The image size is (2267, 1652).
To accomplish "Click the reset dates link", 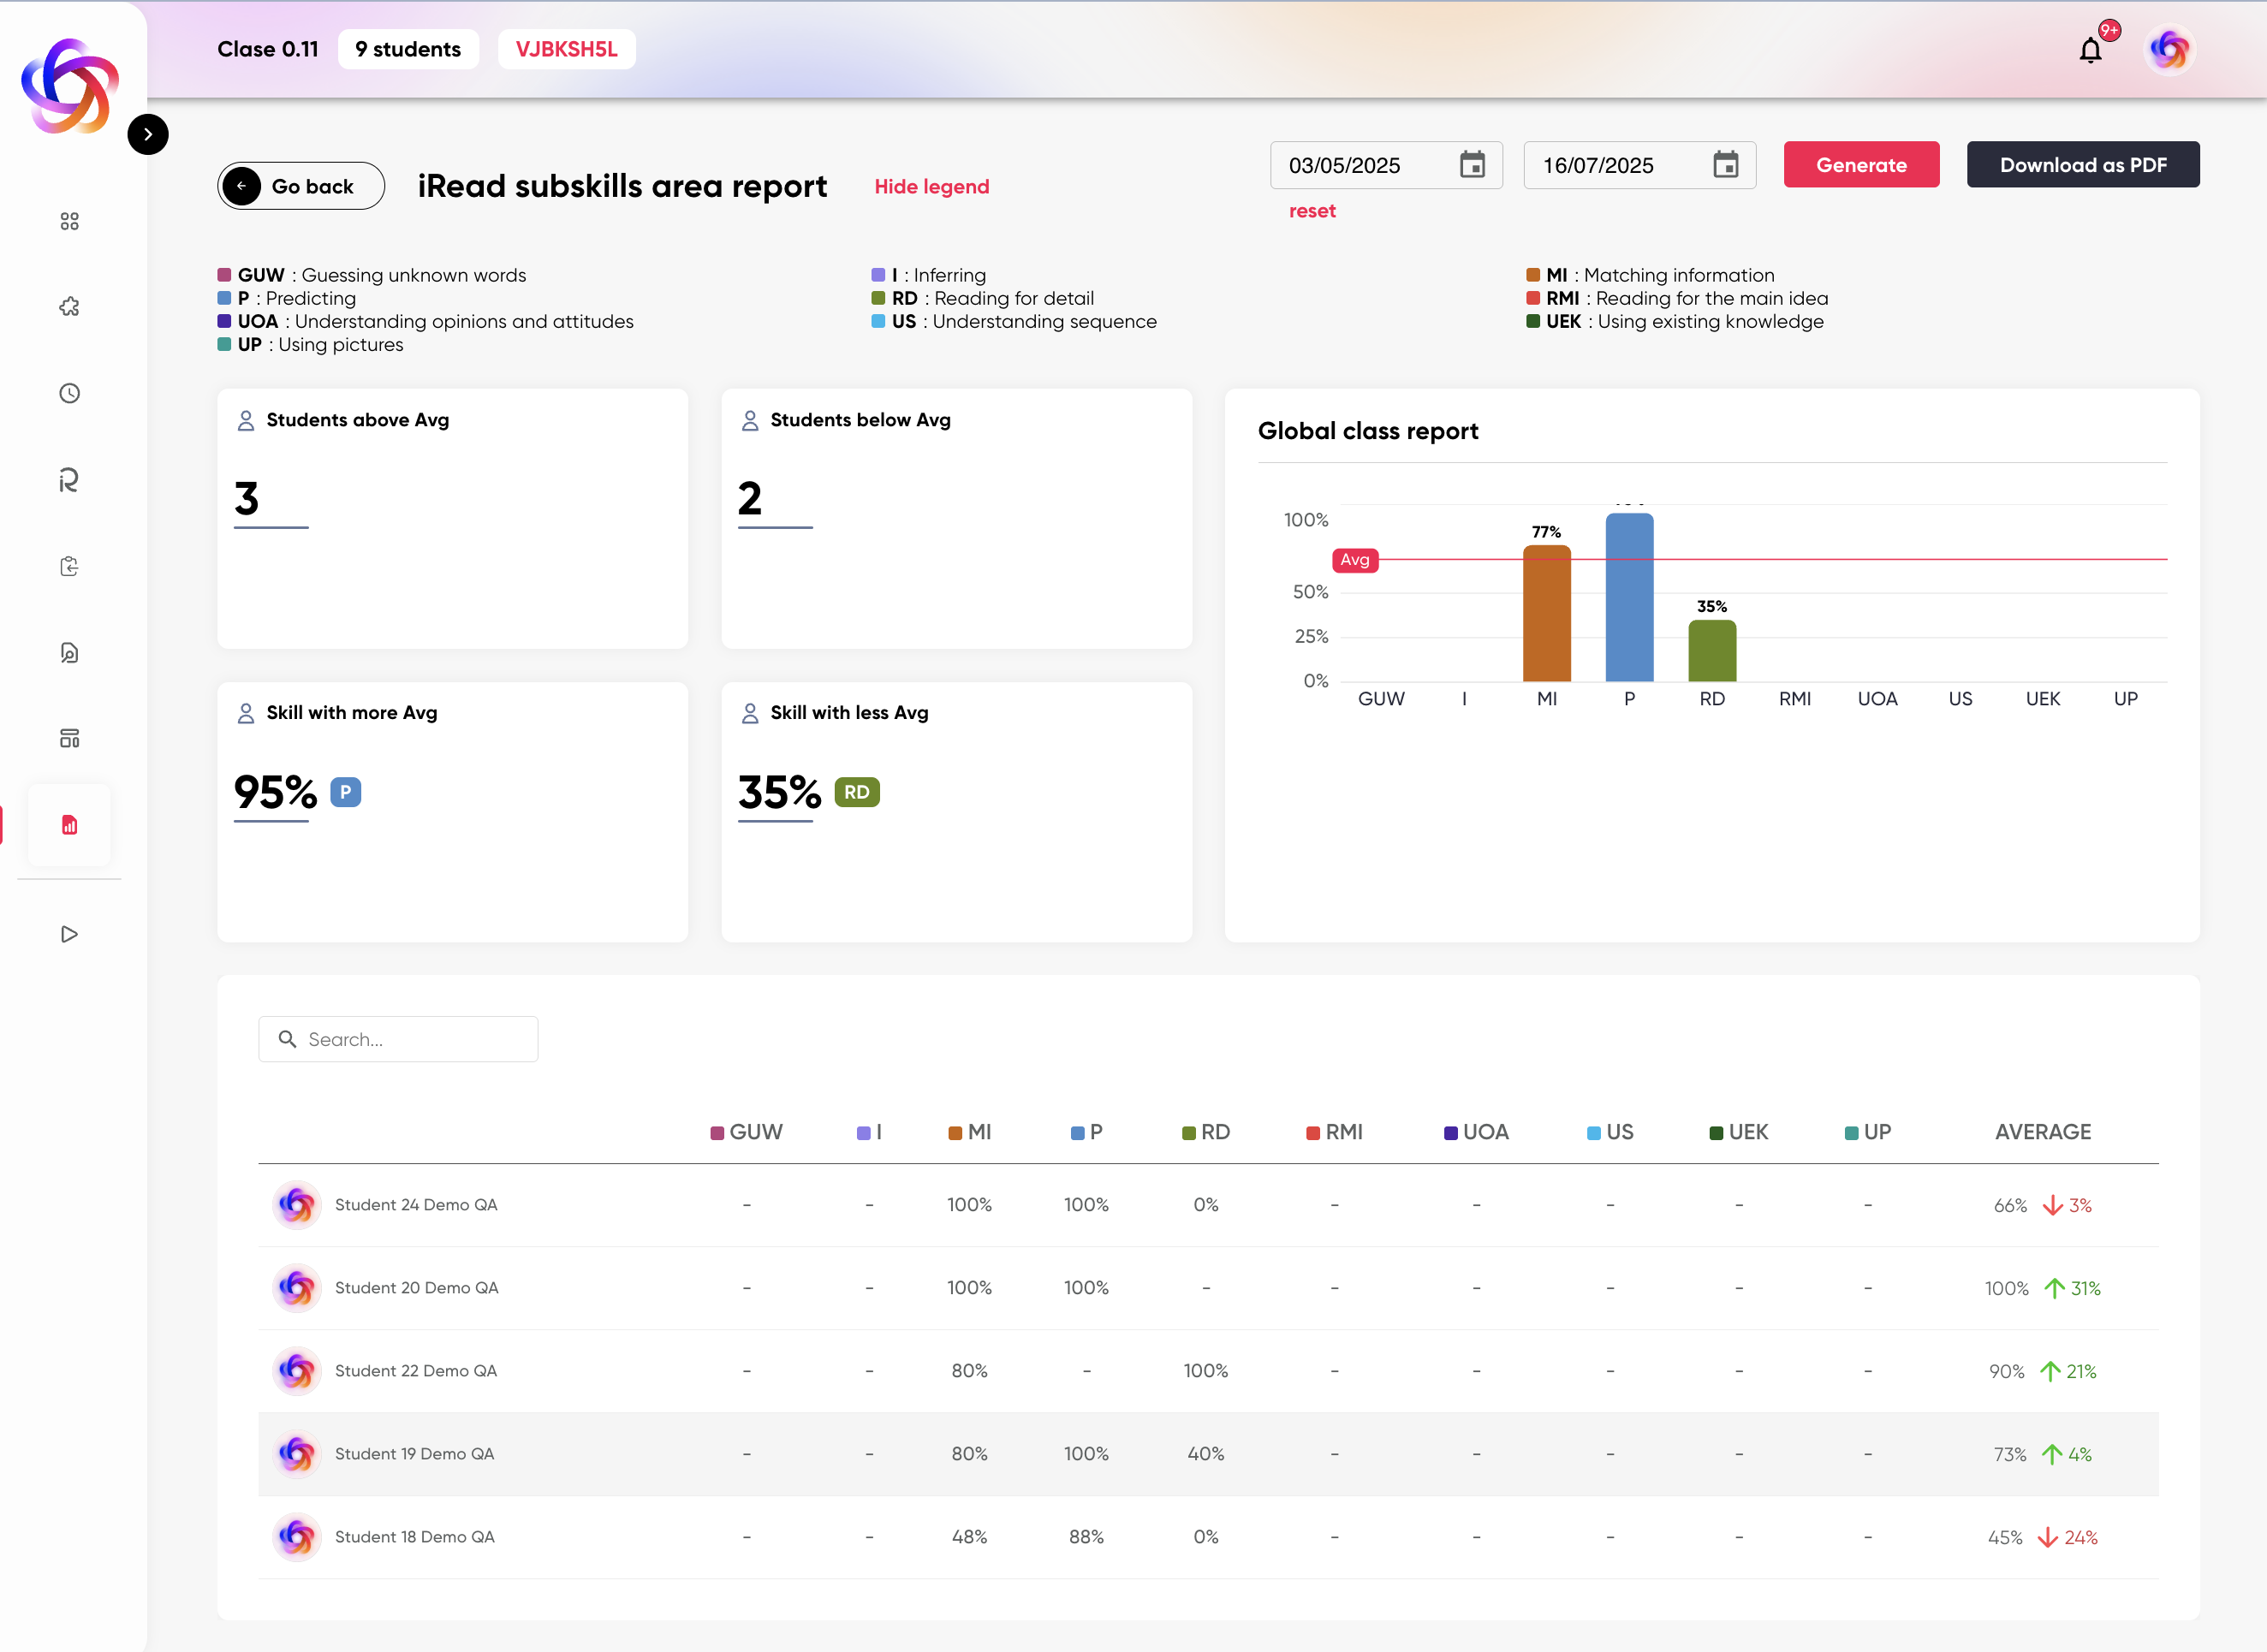I will point(1312,211).
